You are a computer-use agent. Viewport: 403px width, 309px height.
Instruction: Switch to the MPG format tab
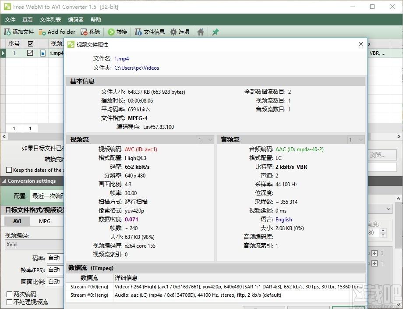coord(45,221)
